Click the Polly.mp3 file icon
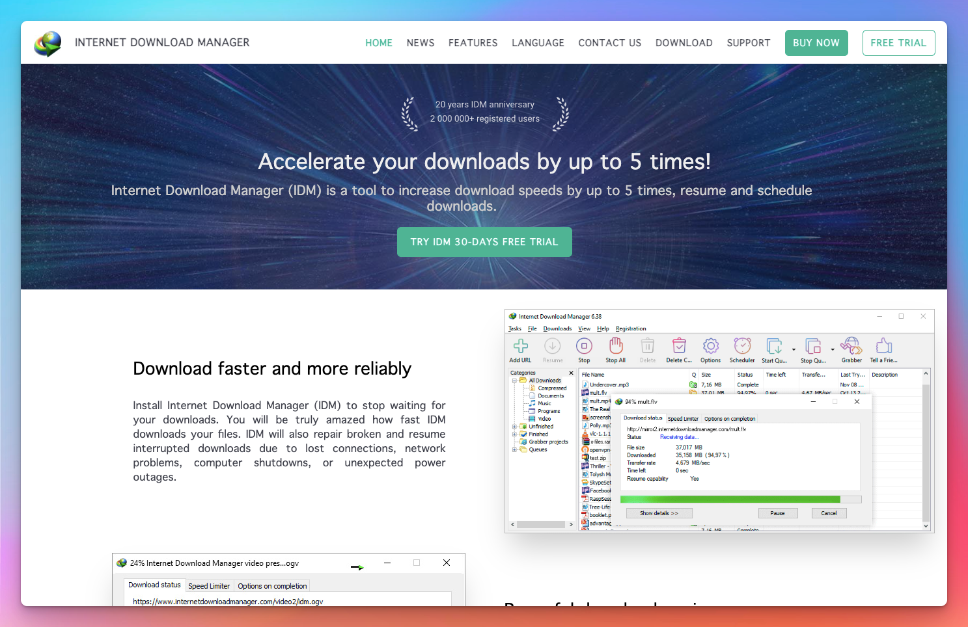 point(585,425)
